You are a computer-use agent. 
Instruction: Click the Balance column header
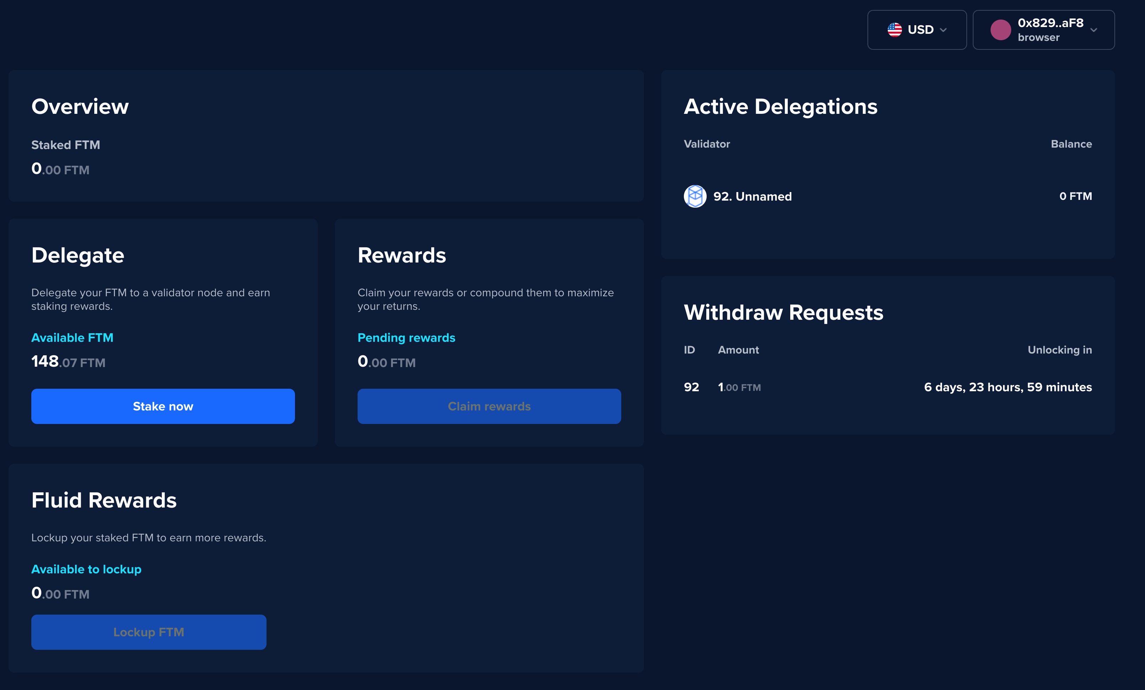tap(1071, 144)
